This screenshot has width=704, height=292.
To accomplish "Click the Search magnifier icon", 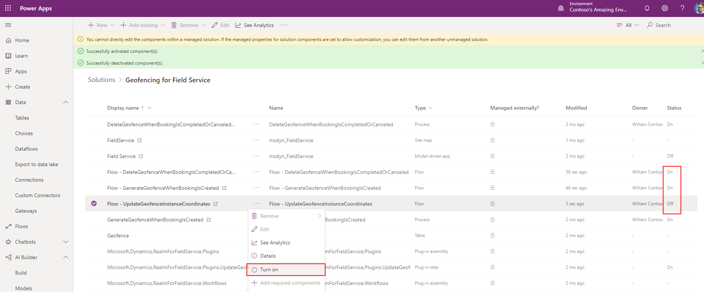I will coord(650,25).
